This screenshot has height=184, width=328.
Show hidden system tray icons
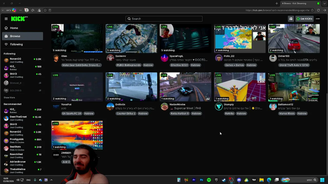pyautogui.click(x=51, y=180)
